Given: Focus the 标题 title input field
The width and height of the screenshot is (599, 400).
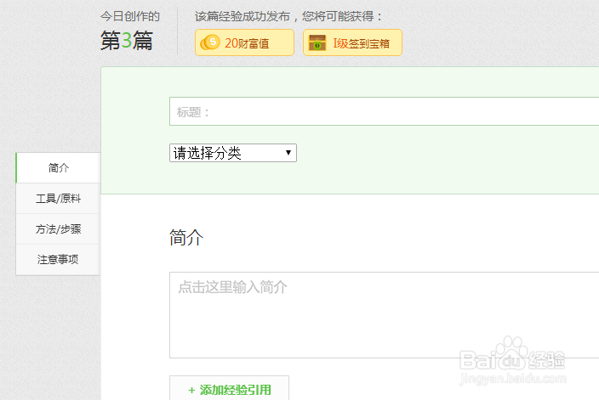Looking at the screenshot, I should (385, 111).
